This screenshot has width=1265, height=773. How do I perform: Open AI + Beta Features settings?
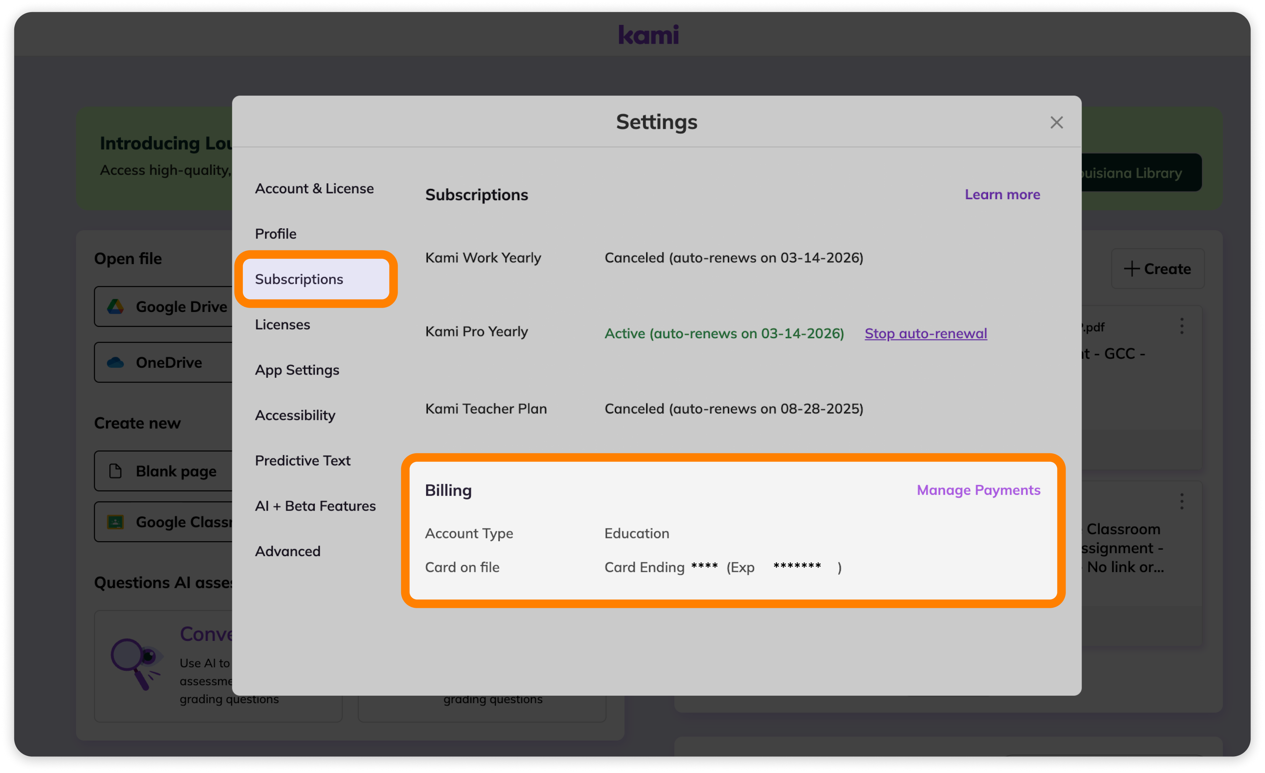[x=315, y=506]
